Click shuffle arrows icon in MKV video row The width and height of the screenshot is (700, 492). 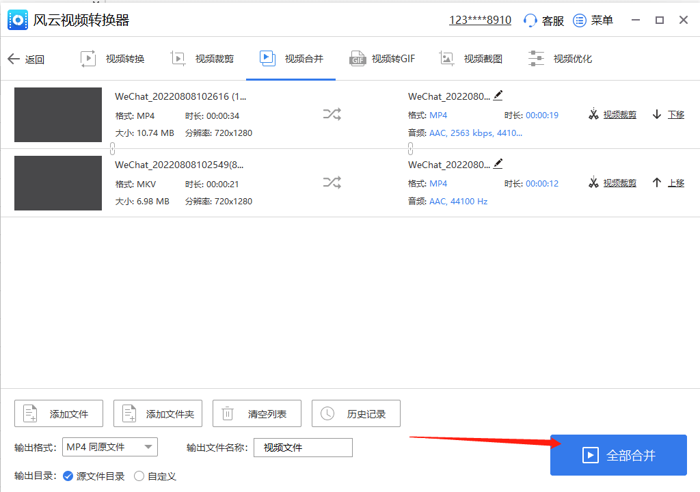332,182
